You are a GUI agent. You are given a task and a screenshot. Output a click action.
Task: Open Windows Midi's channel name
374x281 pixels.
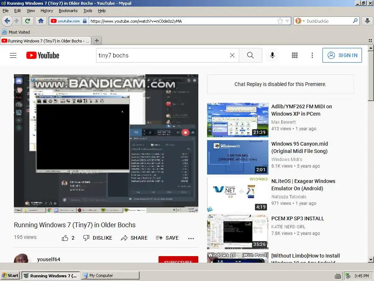pos(286,160)
